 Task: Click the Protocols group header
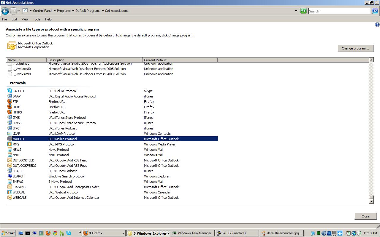pos(18,83)
